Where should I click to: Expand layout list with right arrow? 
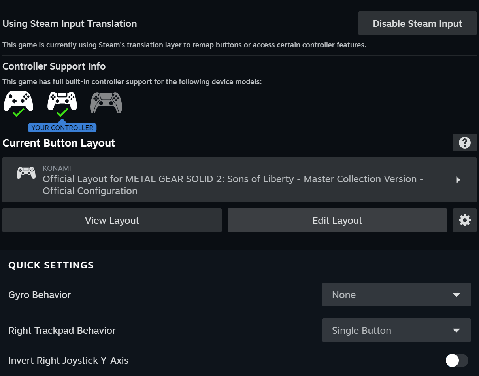(x=458, y=180)
